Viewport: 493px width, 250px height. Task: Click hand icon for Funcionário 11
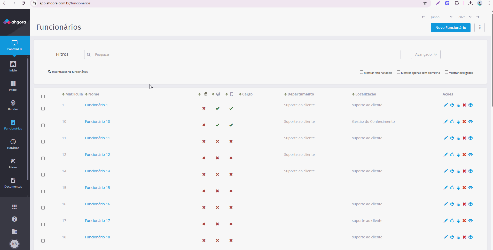[458, 138]
